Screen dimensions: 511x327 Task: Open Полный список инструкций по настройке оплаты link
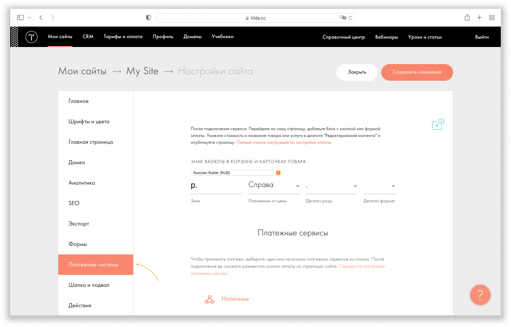[x=283, y=142]
